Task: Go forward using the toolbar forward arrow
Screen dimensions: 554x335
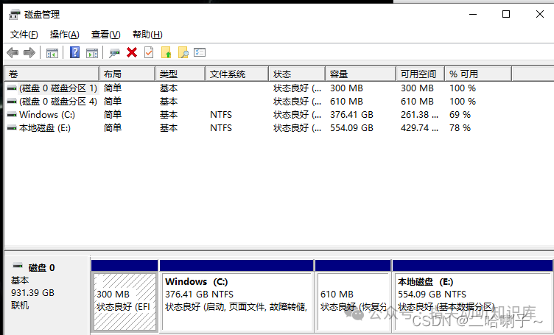Action: (29, 53)
